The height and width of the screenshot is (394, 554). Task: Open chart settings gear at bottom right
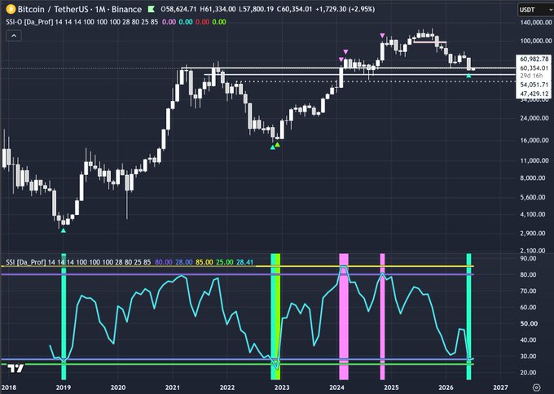[x=536, y=387]
